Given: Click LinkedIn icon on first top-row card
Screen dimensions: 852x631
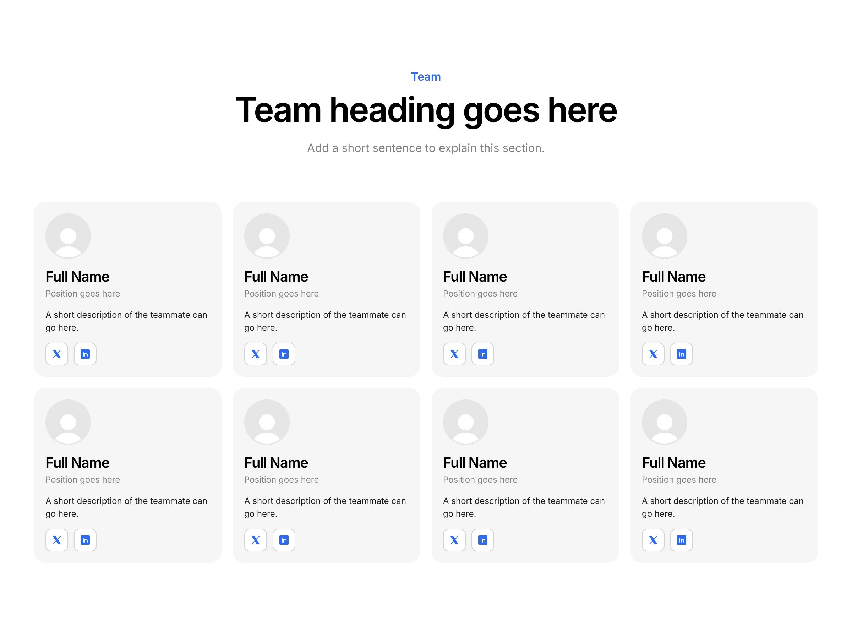Looking at the screenshot, I should 85,354.
